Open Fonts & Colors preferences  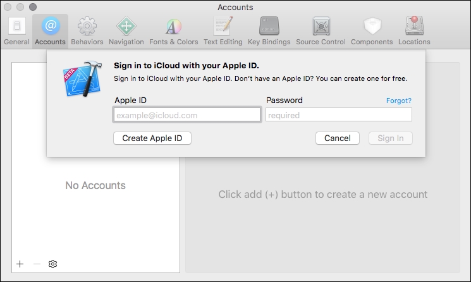173,31
